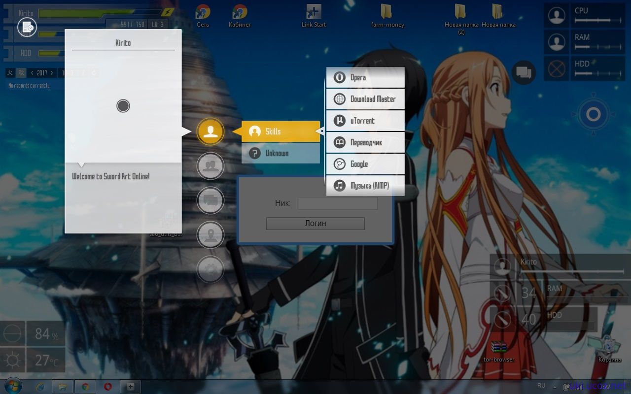
Task: Click the humidity circle icon beside 84 %
Action: (x=12, y=334)
